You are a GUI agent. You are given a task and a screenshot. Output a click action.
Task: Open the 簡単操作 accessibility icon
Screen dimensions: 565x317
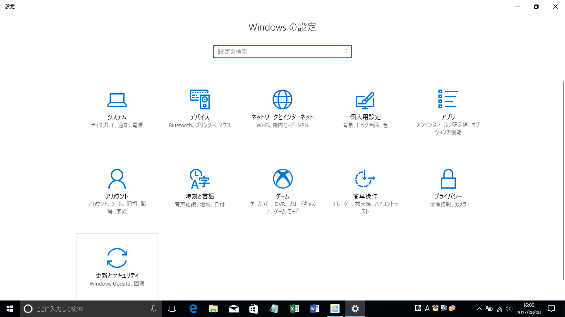tap(365, 179)
